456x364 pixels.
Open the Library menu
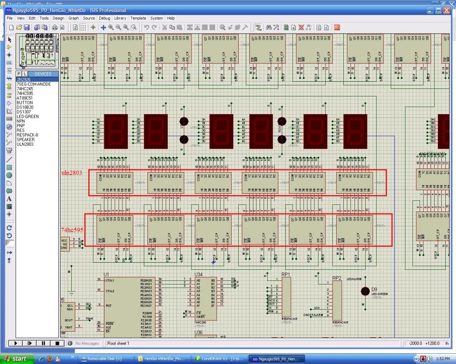[120, 18]
